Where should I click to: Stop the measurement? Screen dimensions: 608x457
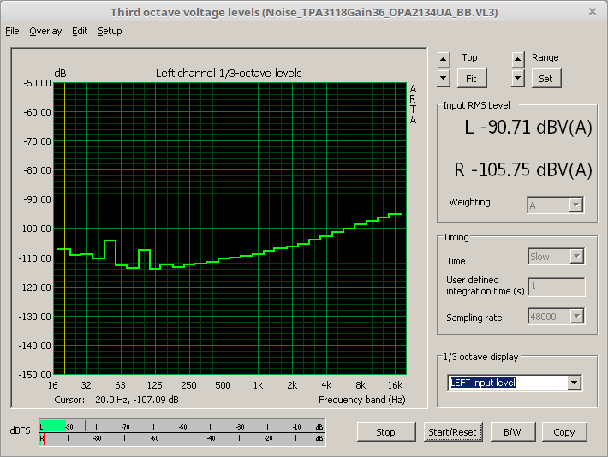(385, 432)
